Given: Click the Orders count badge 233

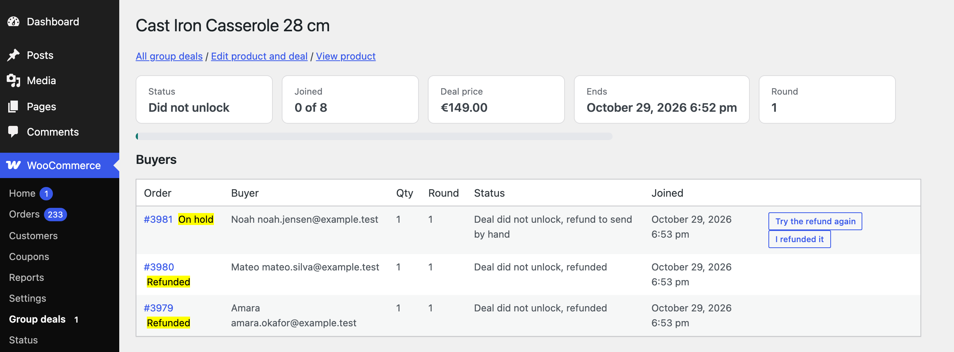Looking at the screenshot, I should pyautogui.click(x=55, y=215).
